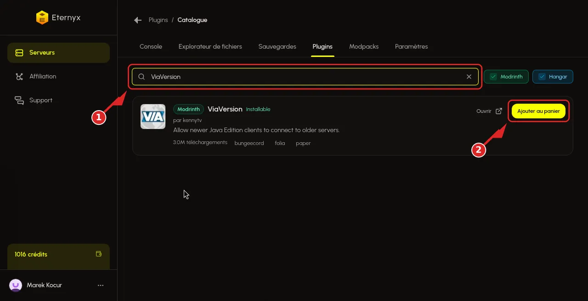The image size is (588, 301).
Task: Click the Installable status label
Action: click(258, 109)
